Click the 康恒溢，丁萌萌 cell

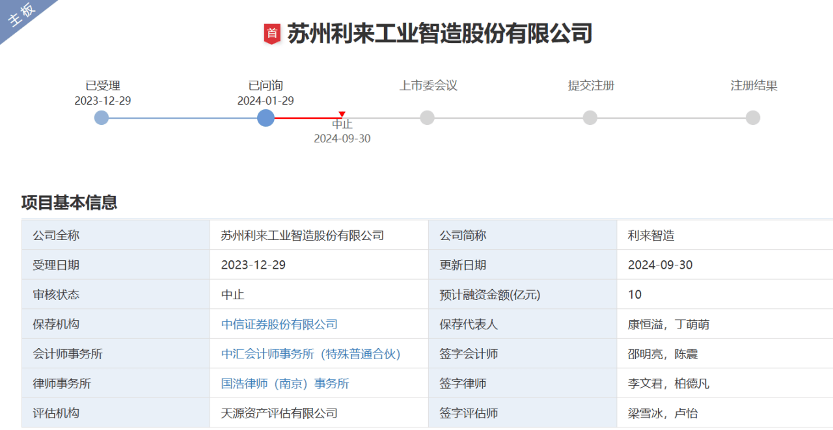coord(725,324)
